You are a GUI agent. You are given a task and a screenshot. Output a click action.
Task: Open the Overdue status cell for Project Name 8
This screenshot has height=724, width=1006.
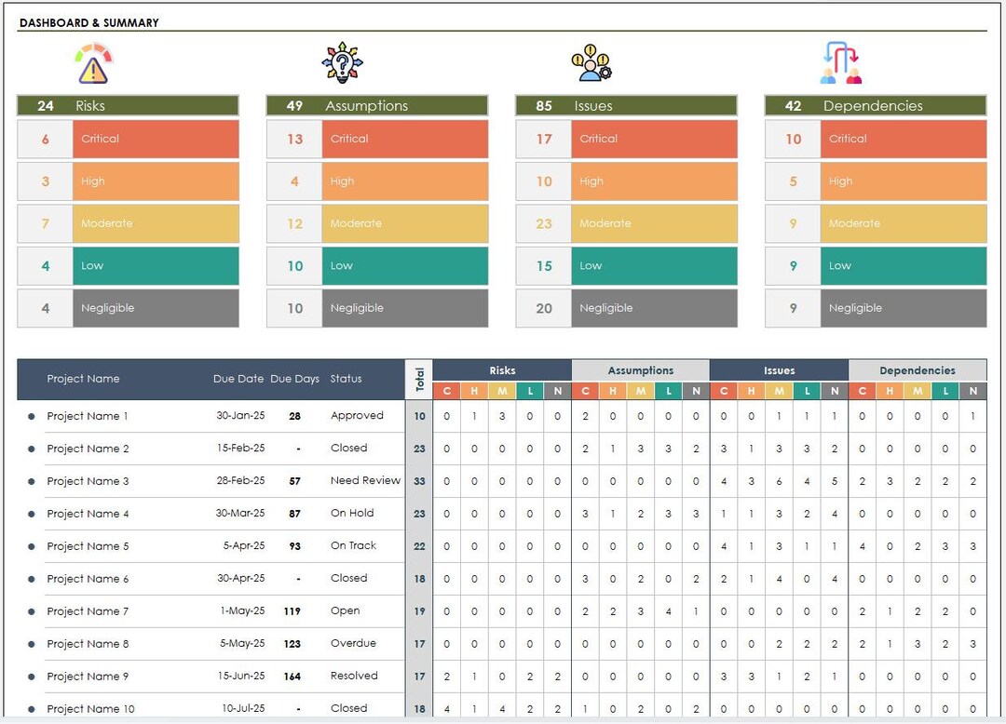click(x=353, y=643)
